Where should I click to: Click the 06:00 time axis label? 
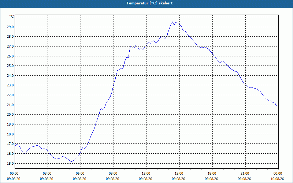(81, 173)
